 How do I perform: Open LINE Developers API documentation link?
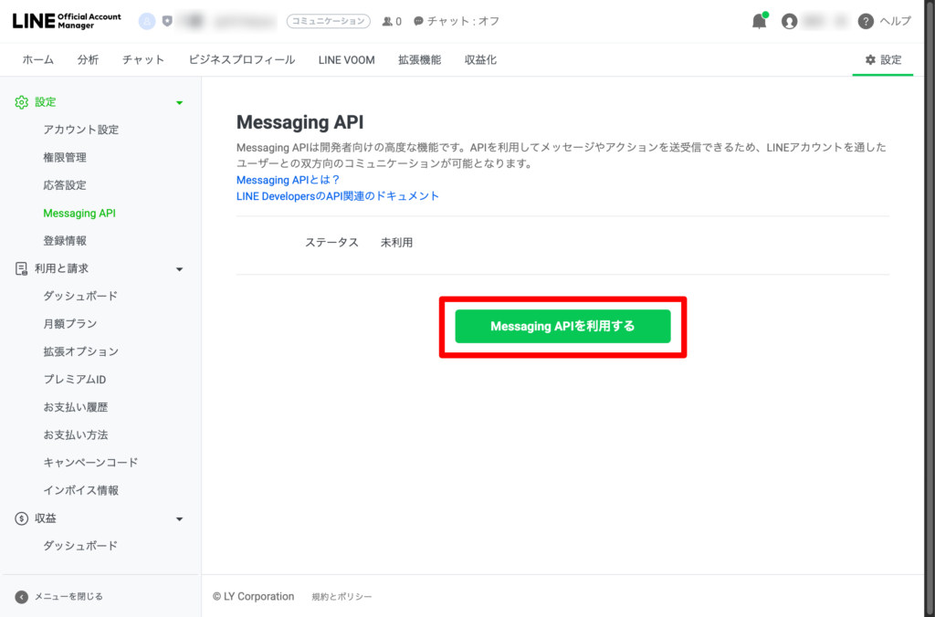[x=337, y=196]
